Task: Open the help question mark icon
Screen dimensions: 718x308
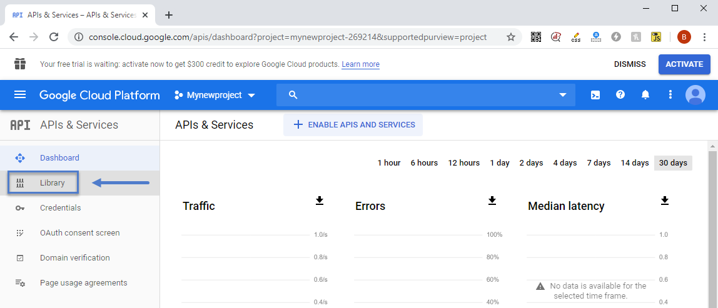Action: (620, 95)
